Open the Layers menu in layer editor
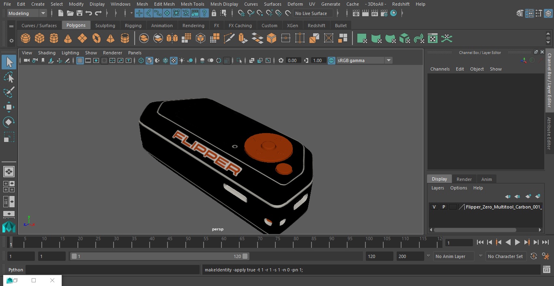Screen dimensions: 554x286 (438, 188)
